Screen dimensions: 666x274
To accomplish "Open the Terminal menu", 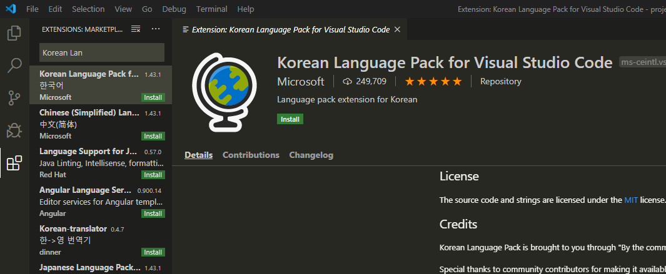I will (x=211, y=9).
